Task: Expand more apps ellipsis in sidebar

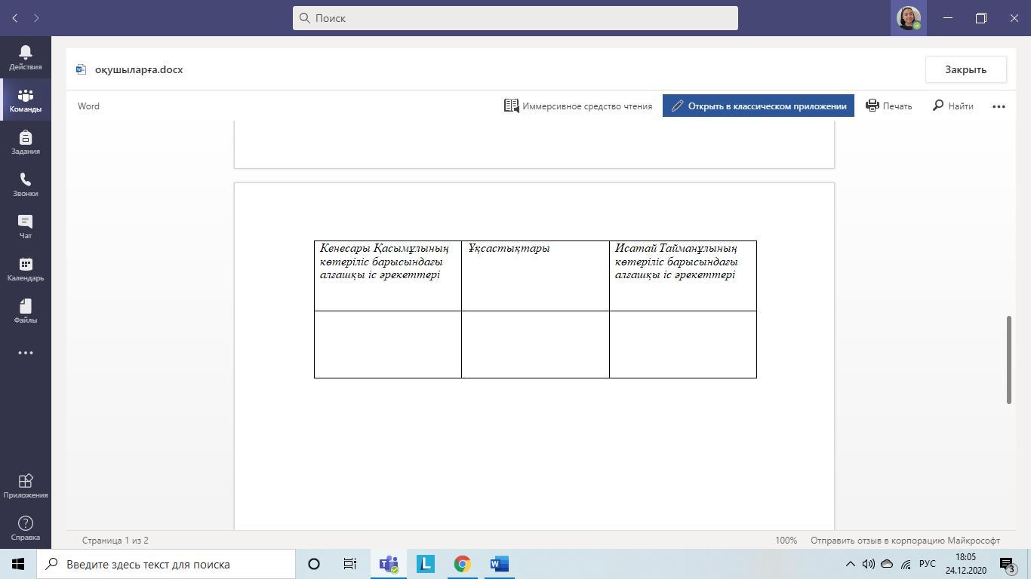Action: click(25, 353)
